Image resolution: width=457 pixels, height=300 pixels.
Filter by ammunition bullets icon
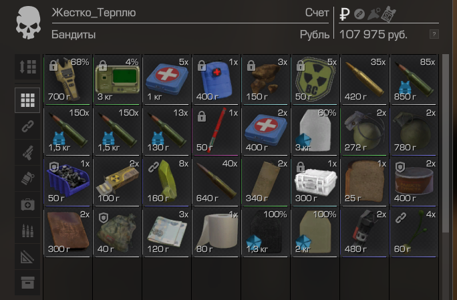[27, 231]
